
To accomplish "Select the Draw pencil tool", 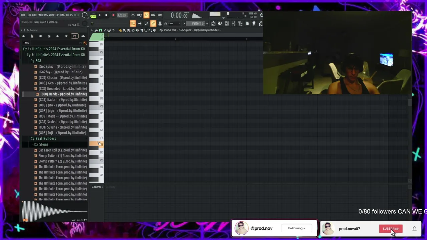I will [x=120, y=30].
